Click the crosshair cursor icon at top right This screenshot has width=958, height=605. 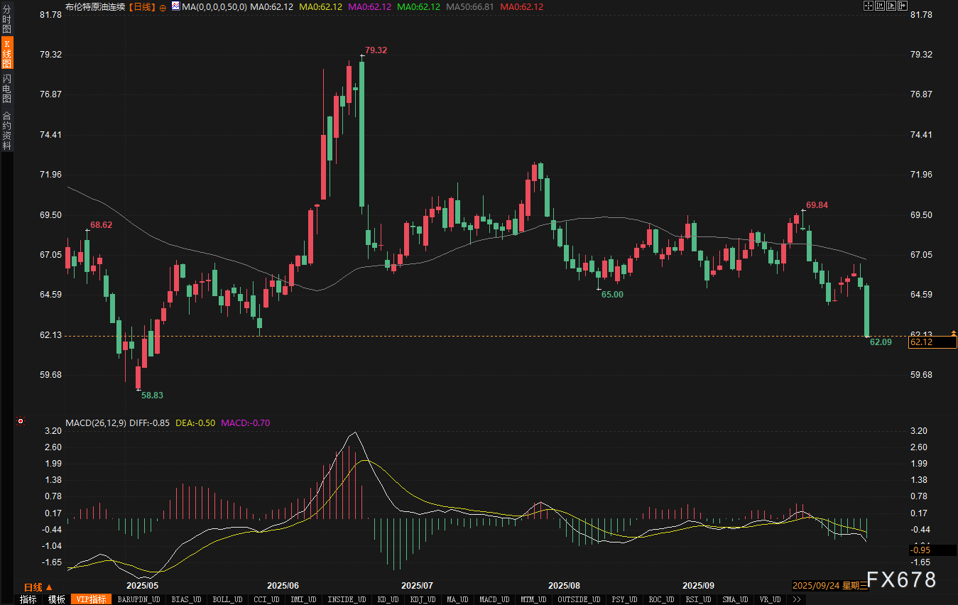868,6
